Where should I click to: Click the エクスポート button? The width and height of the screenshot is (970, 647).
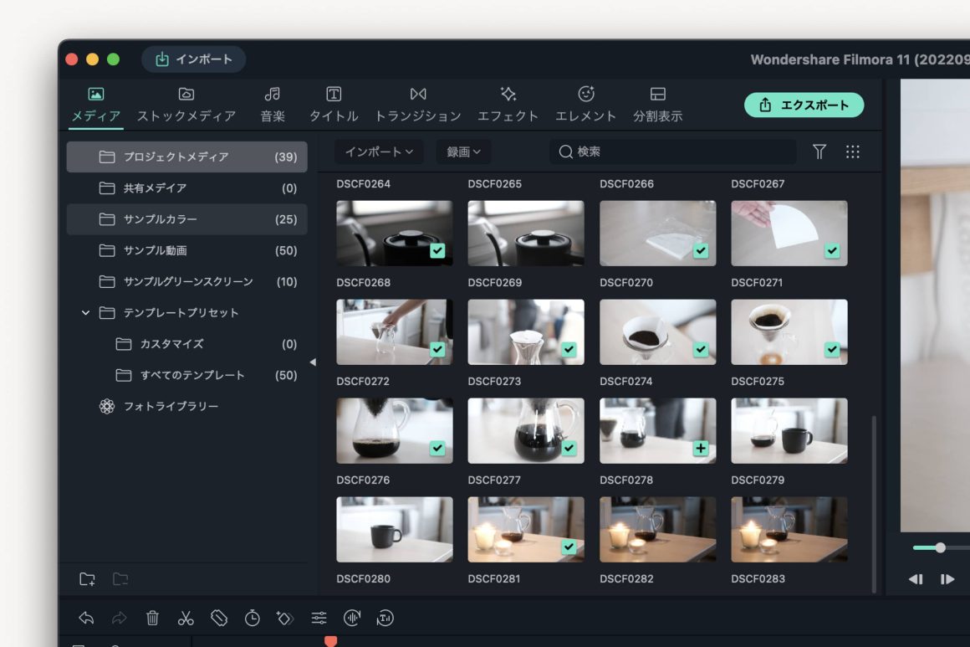coord(804,105)
